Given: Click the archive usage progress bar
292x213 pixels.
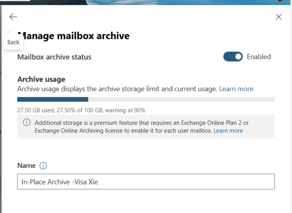Looking at the screenshot, I should coord(145,99).
